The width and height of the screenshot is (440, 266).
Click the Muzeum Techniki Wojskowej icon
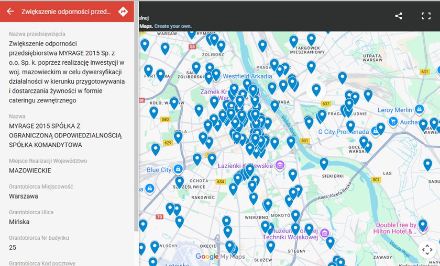[324, 232]
